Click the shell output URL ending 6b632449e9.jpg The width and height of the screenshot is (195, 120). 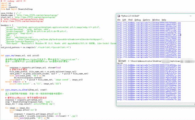(149, 37)
